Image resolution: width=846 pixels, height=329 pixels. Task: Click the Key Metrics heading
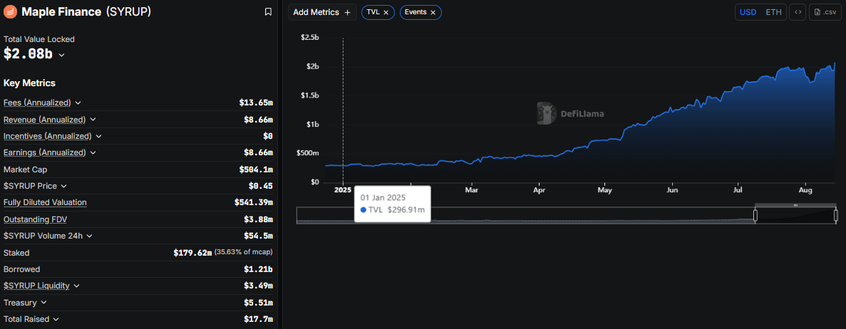point(30,83)
